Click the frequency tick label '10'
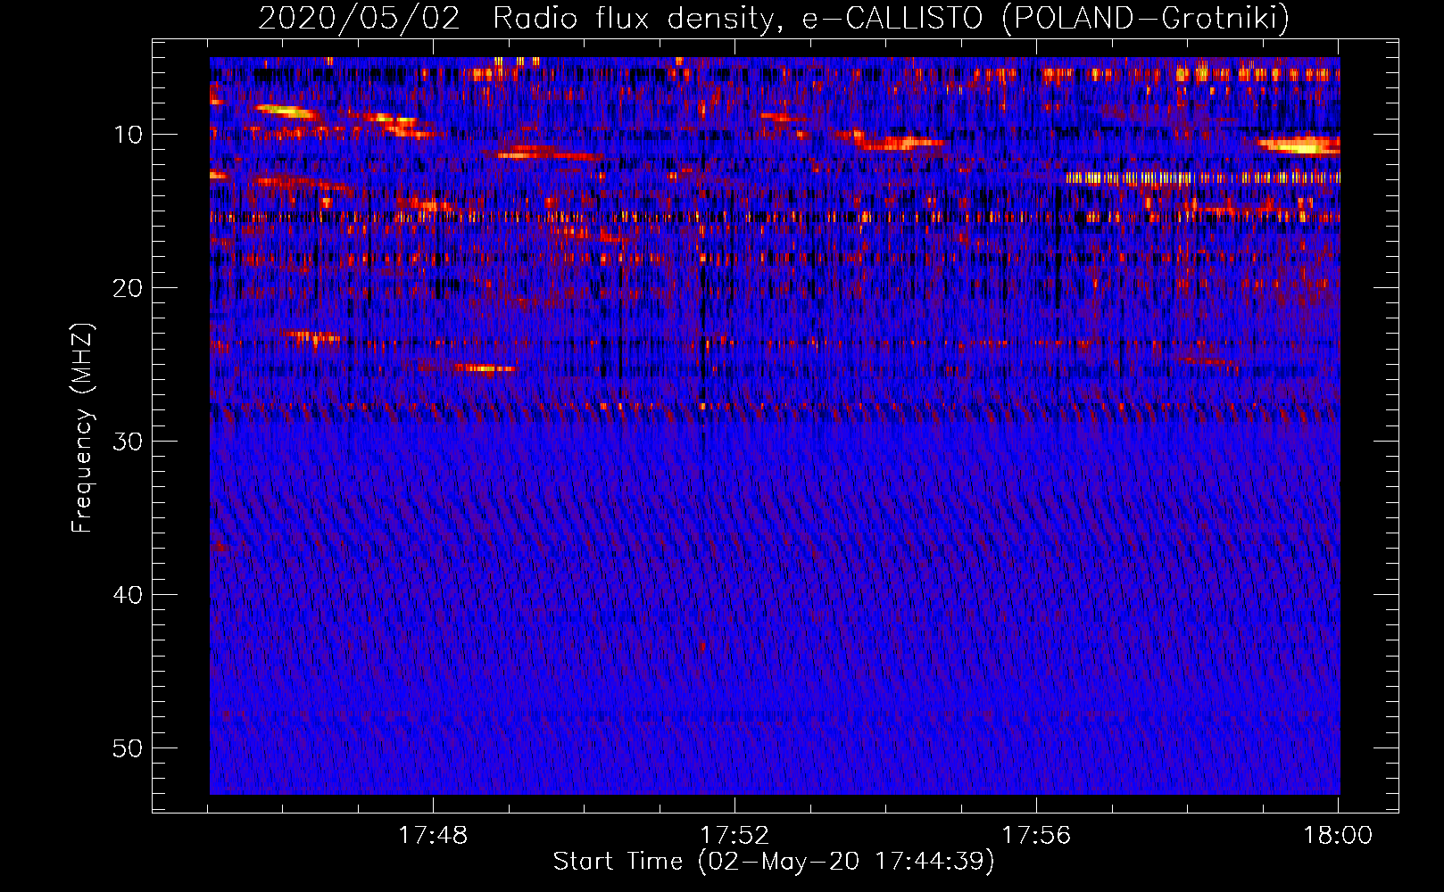1444x892 pixels. point(129,135)
